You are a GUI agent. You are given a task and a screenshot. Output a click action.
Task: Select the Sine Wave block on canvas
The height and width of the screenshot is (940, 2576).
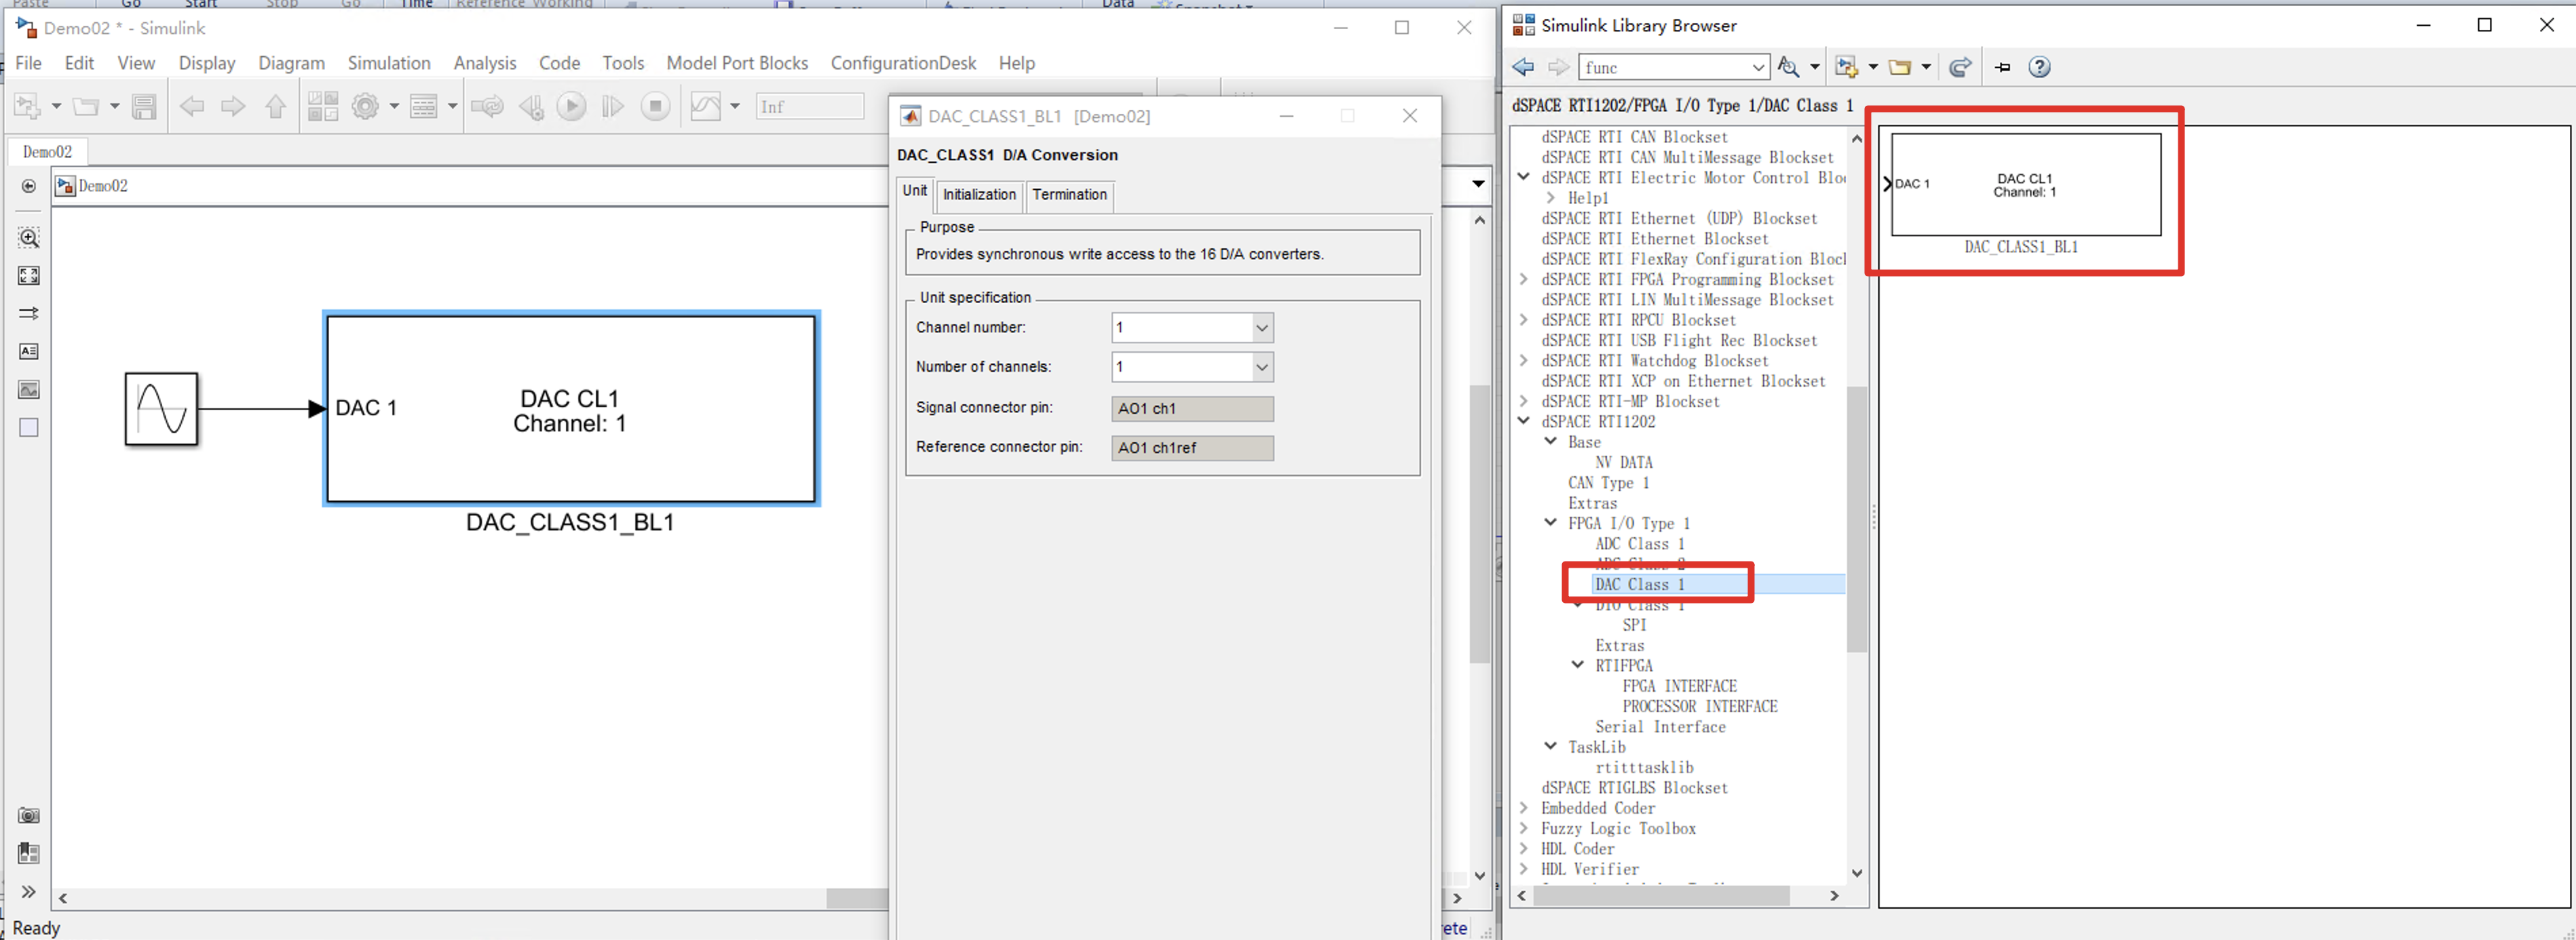click(x=161, y=408)
